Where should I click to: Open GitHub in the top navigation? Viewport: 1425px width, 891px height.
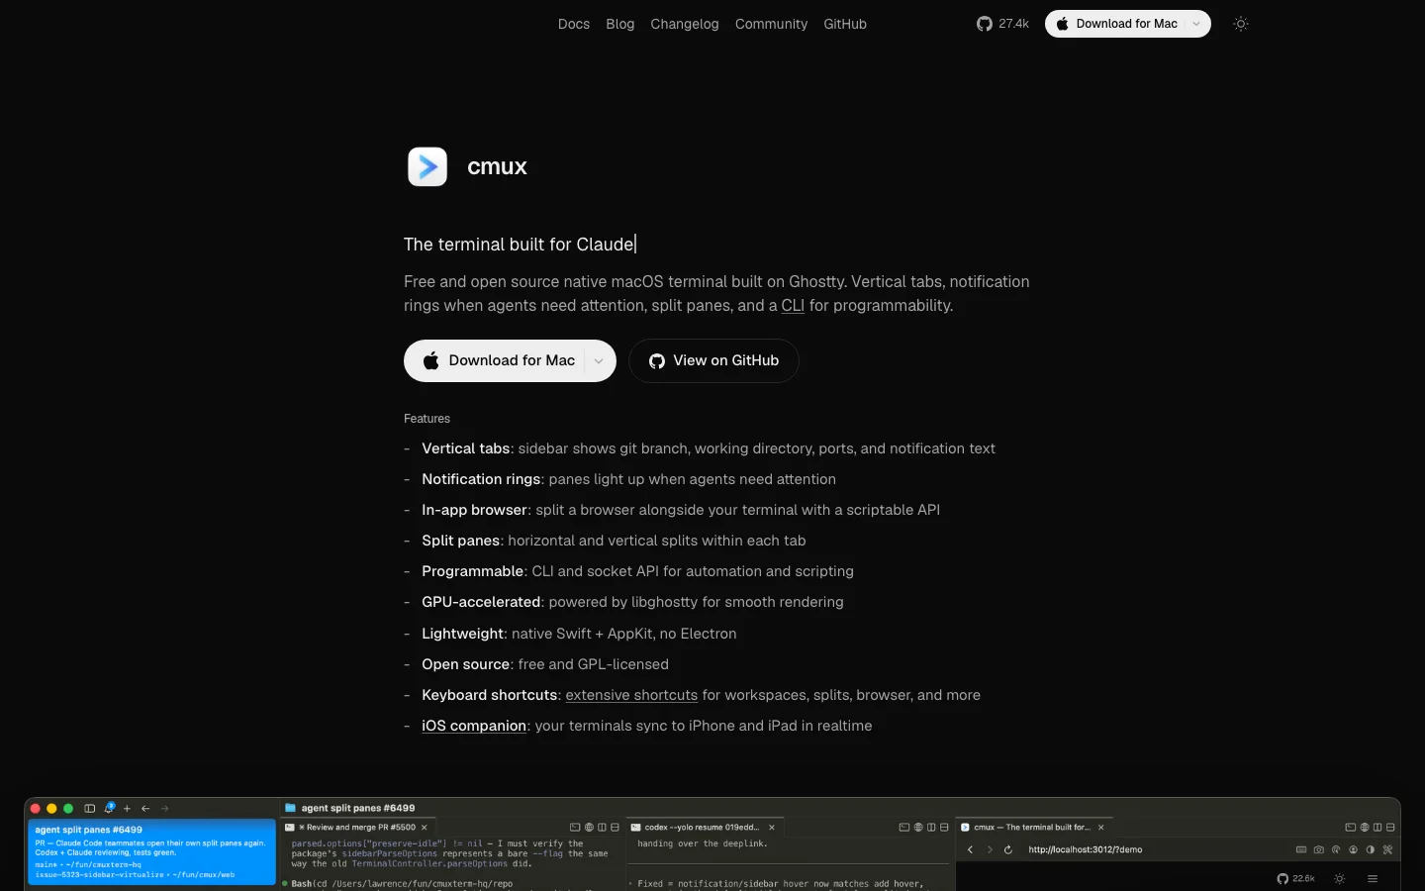845,24
